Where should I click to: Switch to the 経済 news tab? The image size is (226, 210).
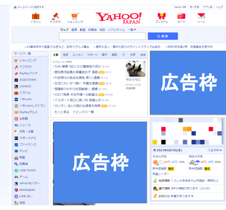tap(65, 55)
